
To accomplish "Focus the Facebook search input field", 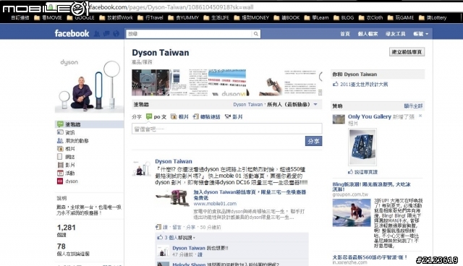I will tap(189, 34).
